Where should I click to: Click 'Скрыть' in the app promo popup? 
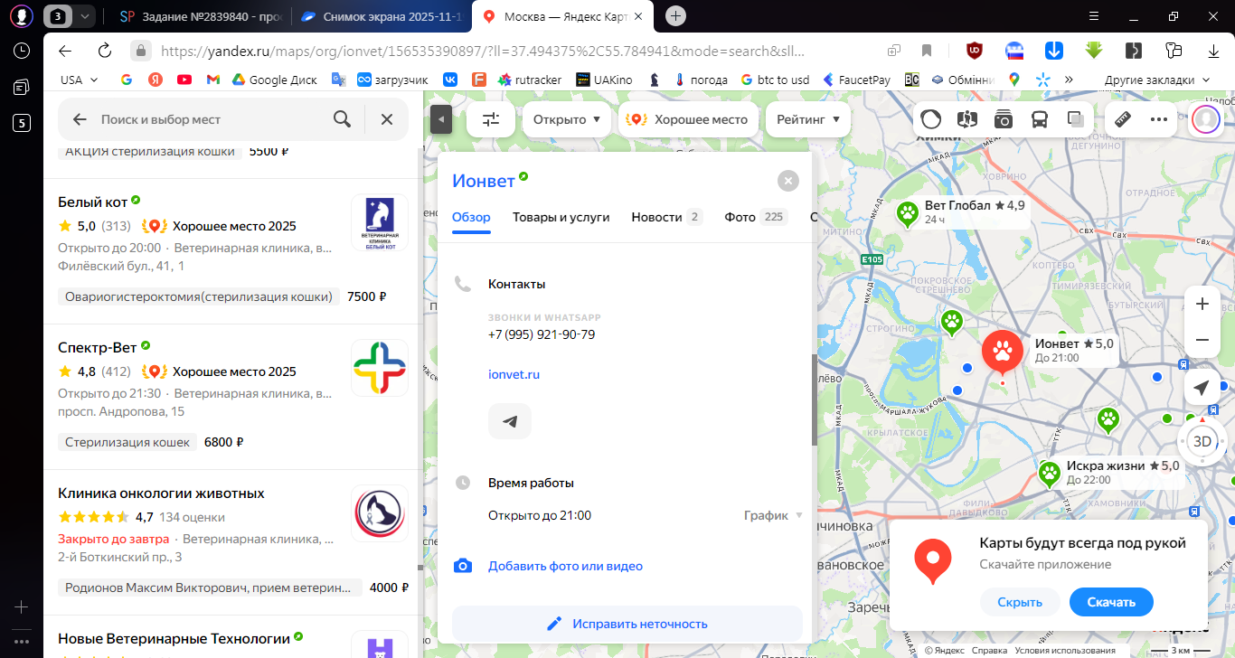pos(1020,602)
